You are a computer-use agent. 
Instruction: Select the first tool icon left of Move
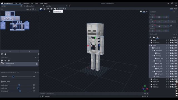click(x=41, y=9)
